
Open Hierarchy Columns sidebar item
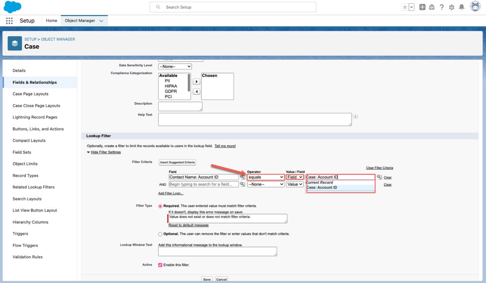click(31, 222)
